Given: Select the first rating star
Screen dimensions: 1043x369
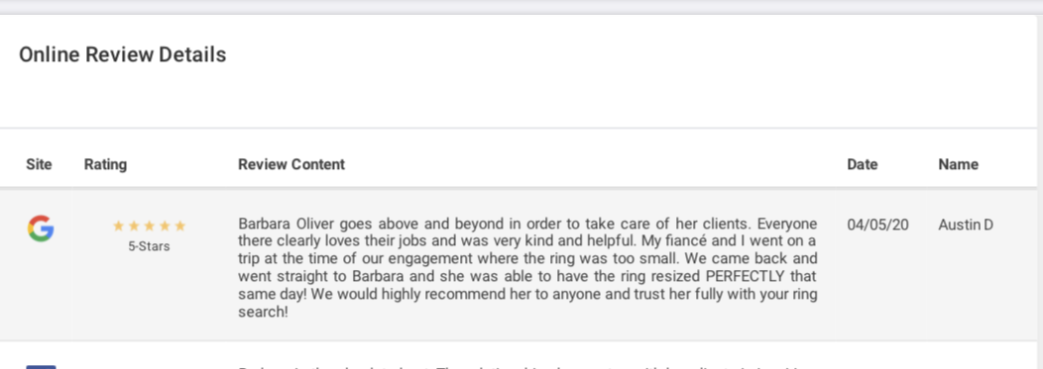Looking at the screenshot, I should 118,226.
